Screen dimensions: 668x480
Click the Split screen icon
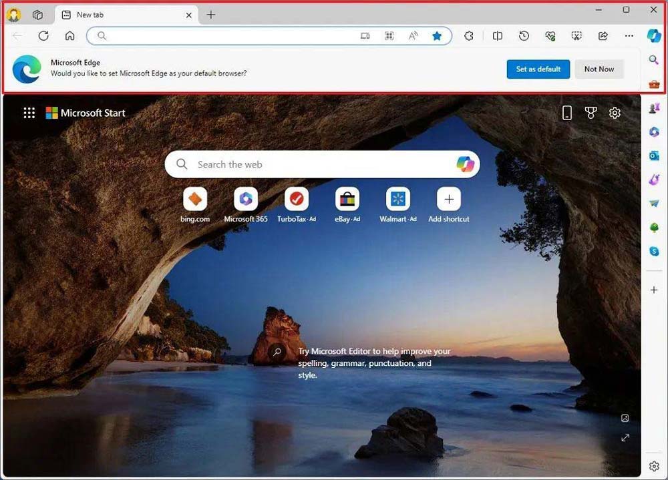point(497,36)
